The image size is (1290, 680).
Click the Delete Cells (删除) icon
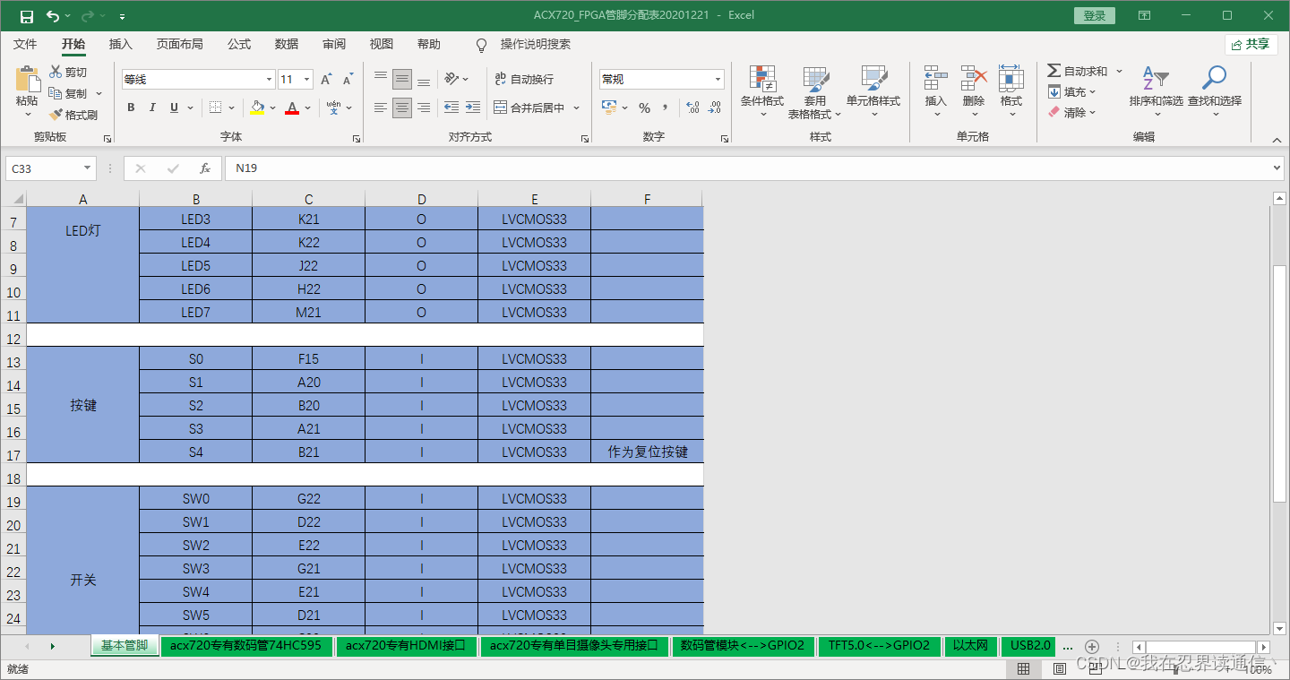tap(973, 91)
